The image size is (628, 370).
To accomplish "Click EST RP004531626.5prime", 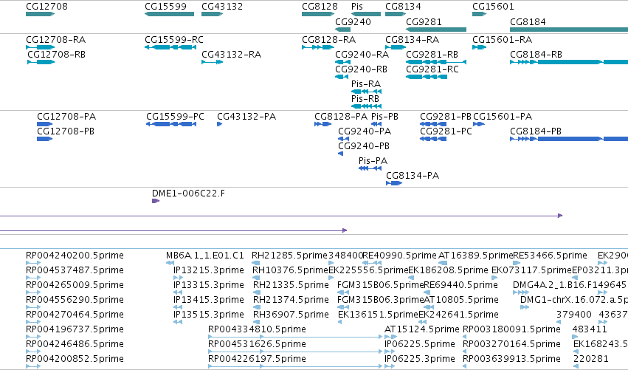I will pos(296,352).
